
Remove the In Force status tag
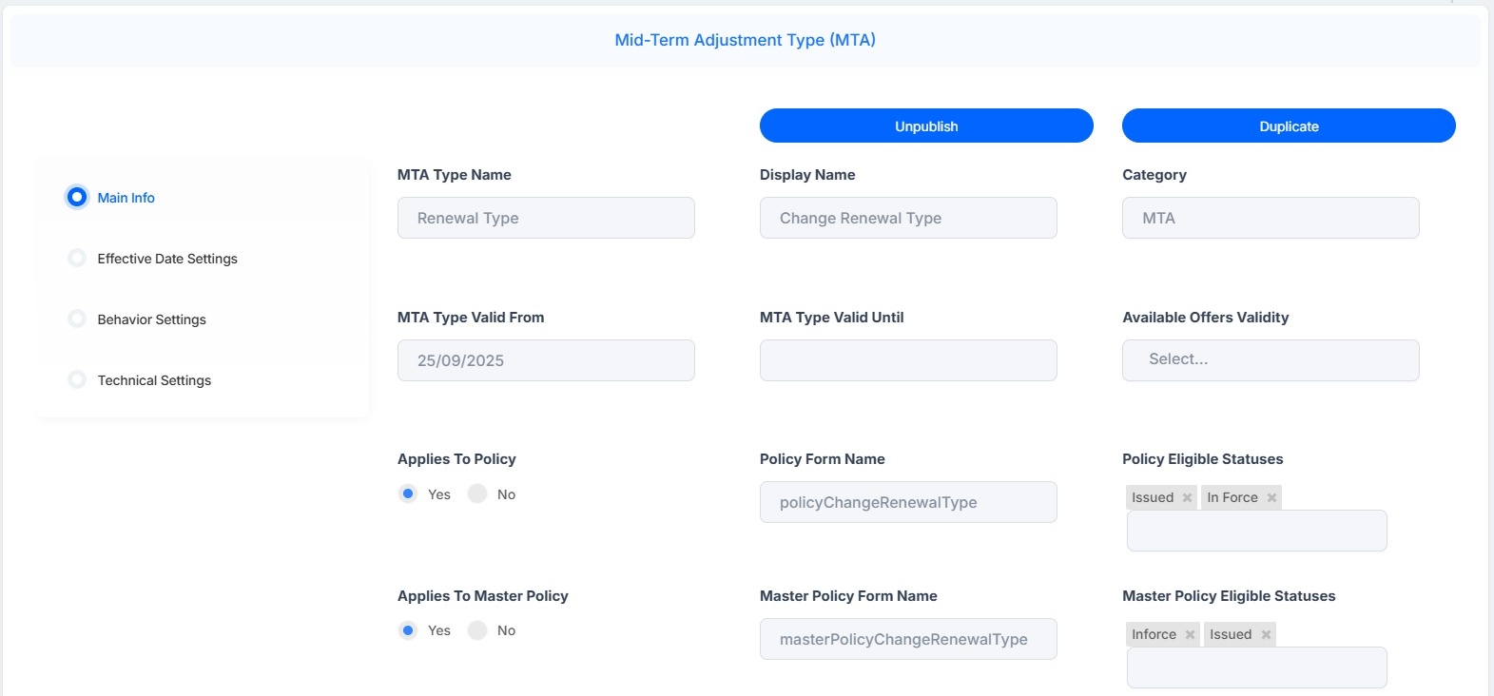pos(1271,498)
